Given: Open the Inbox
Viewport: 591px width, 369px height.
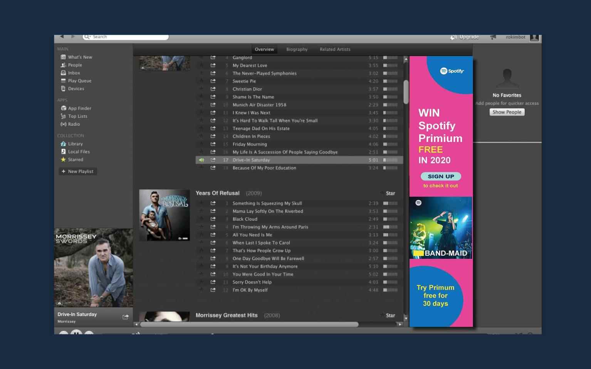Looking at the screenshot, I should pyautogui.click(x=70, y=73).
